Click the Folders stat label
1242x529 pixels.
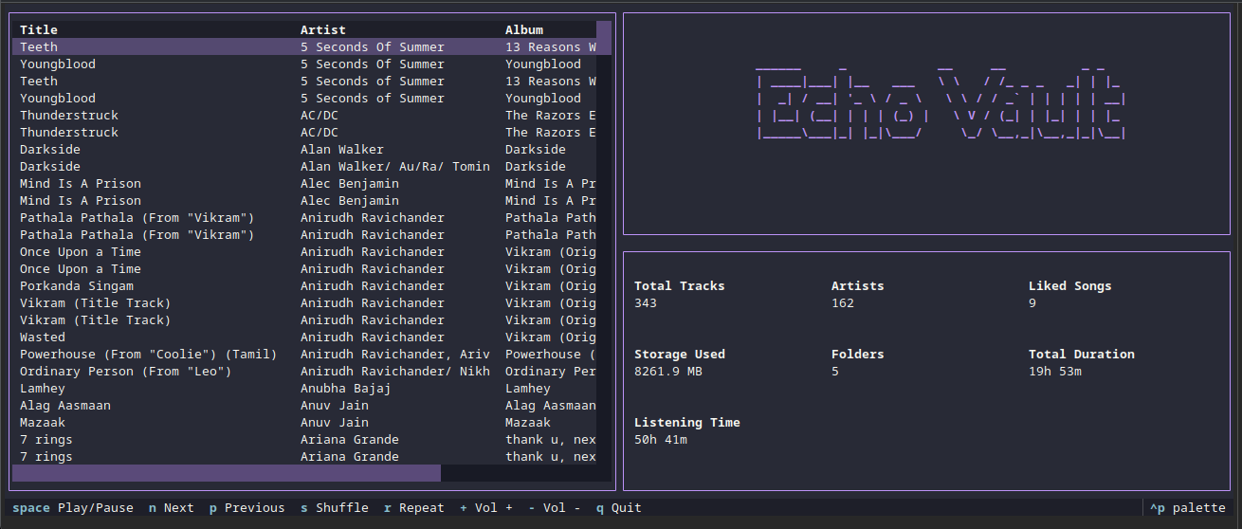858,354
